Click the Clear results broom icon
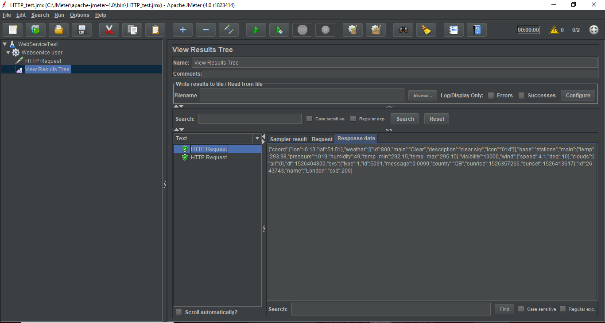This screenshot has height=323, width=605. click(353, 30)
